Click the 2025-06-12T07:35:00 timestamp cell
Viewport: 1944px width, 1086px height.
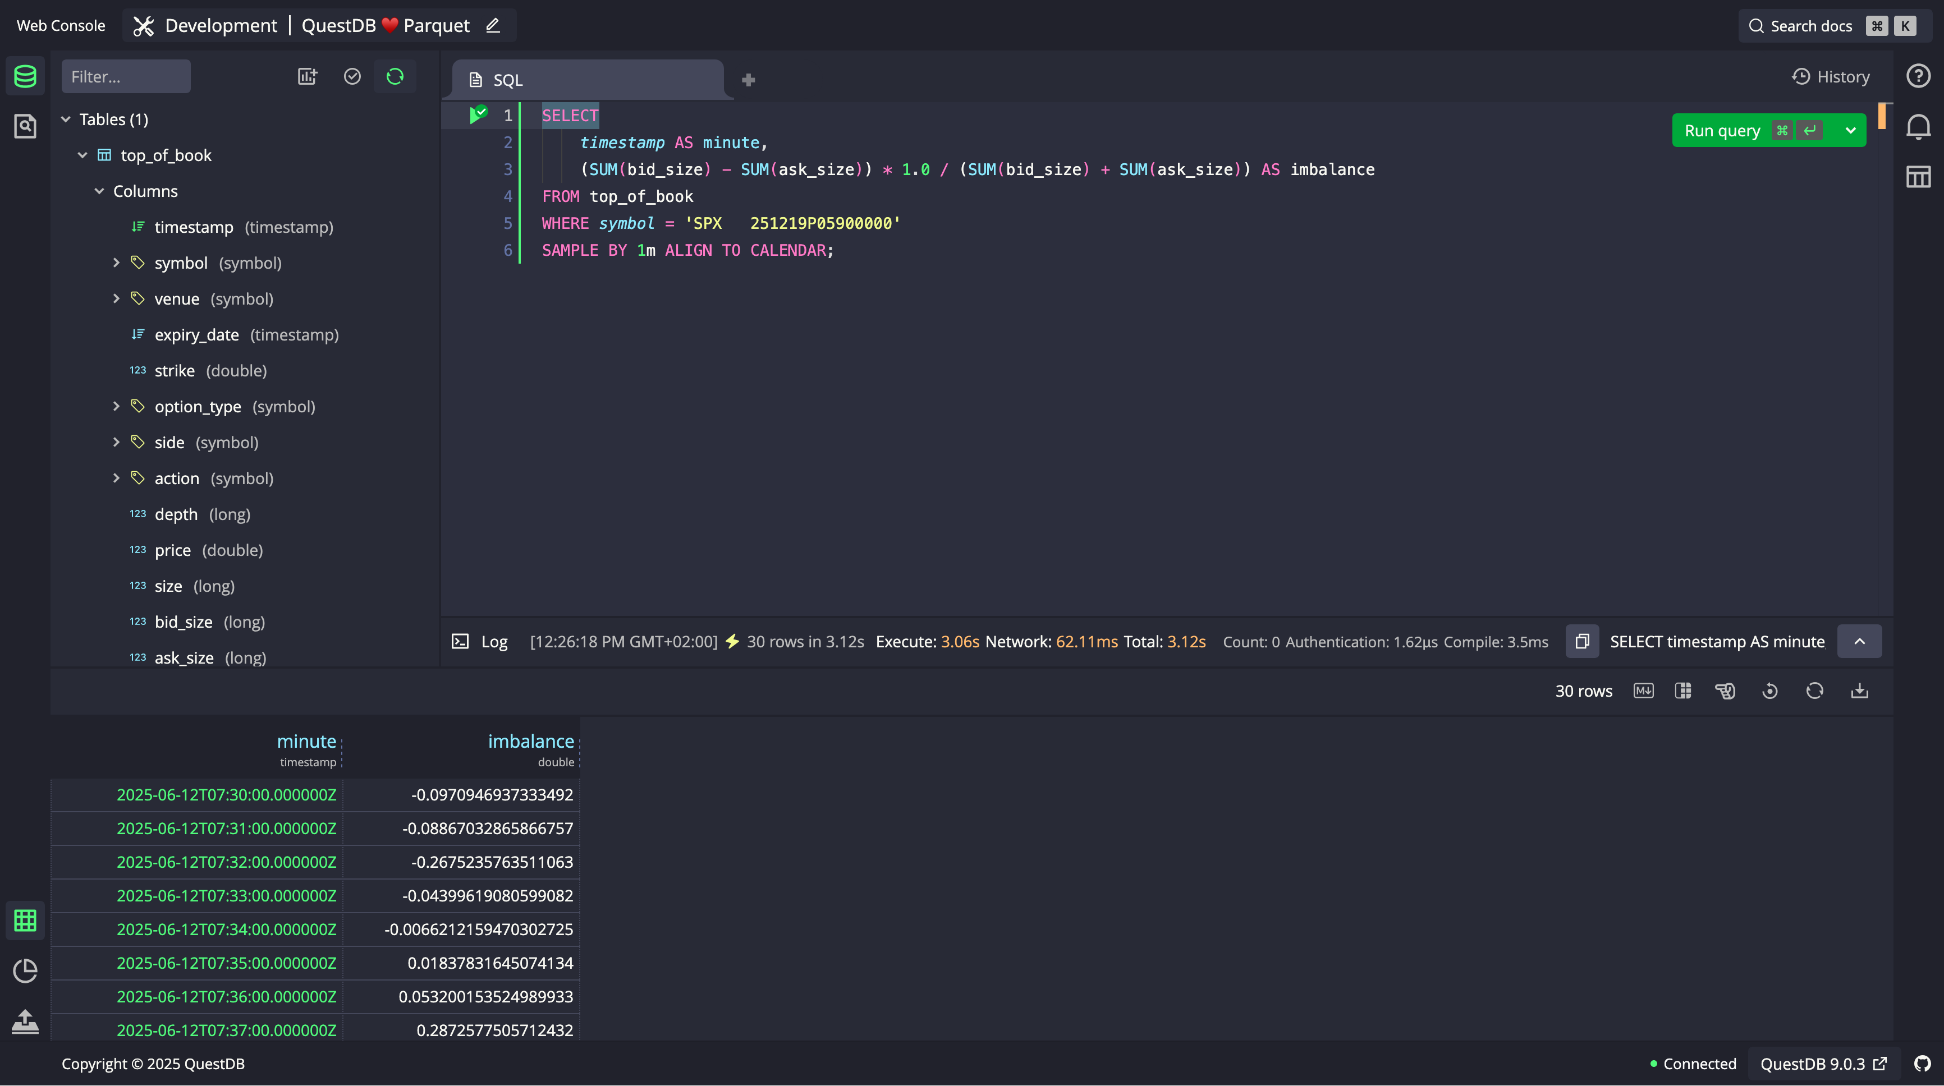(x=197, y=963)
